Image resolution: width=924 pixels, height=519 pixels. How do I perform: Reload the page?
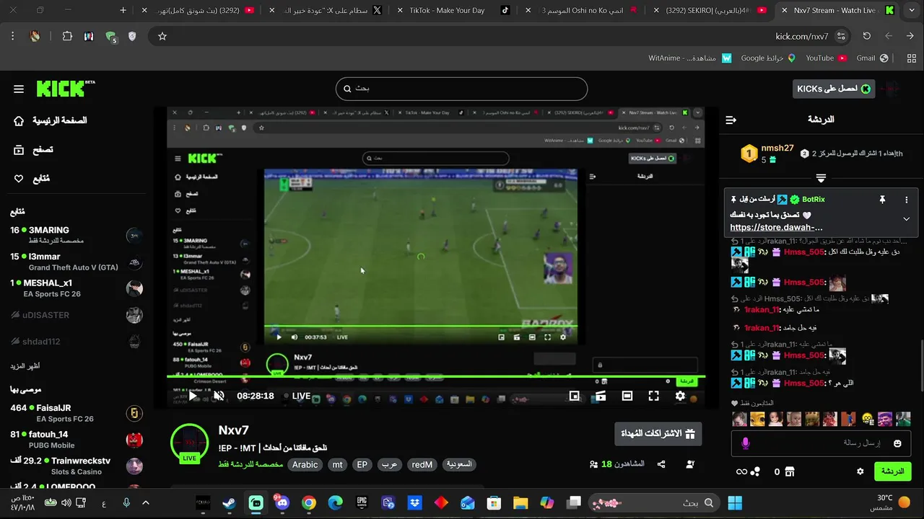866,36
